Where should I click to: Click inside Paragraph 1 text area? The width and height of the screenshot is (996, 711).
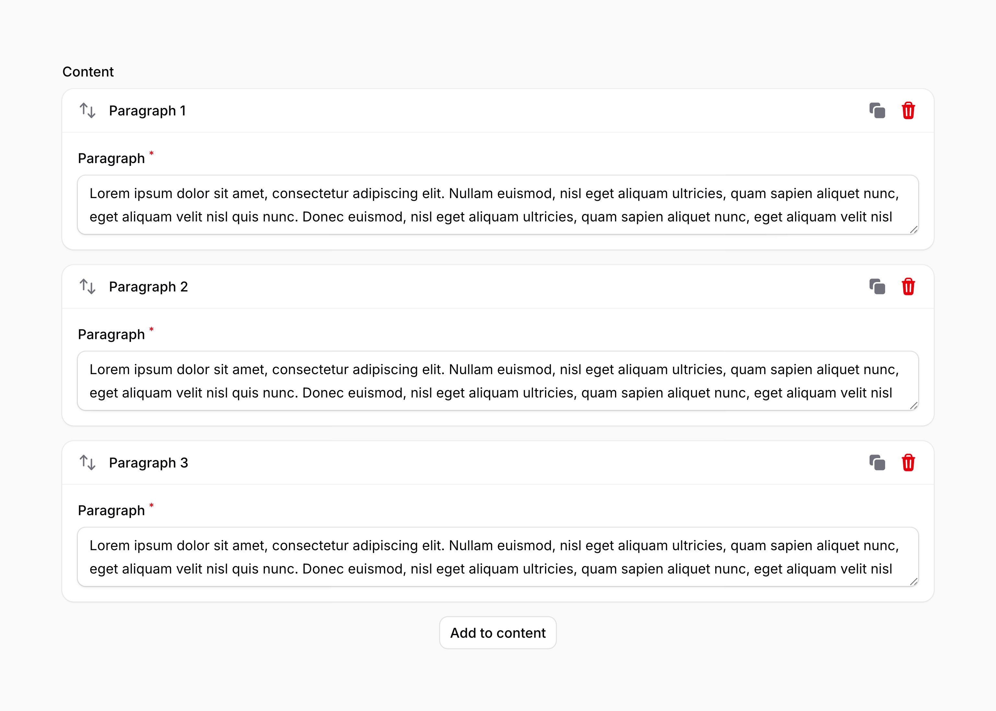pos(497,205)
